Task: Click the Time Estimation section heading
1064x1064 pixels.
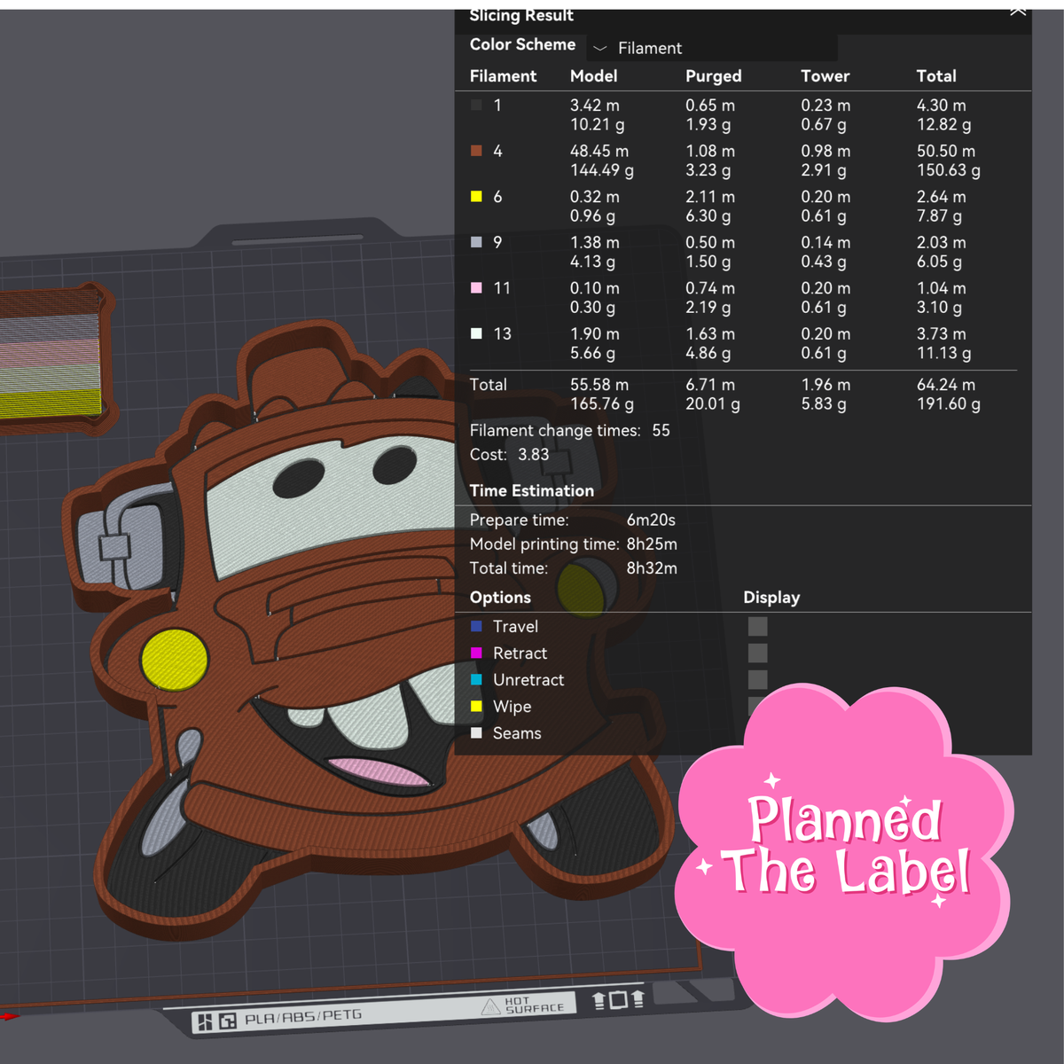Action: (x=532, y=491)
